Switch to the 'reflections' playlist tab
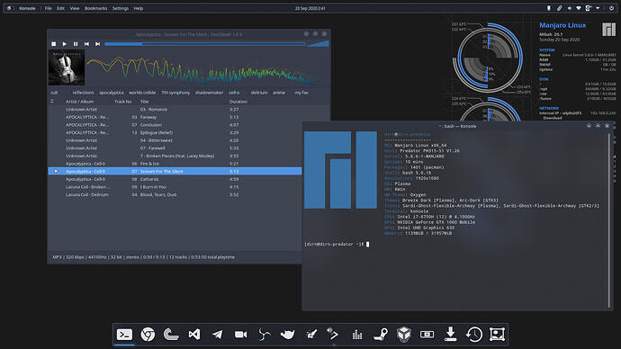Viewport: 621px width, 349px height. click(x=83, y=93)
